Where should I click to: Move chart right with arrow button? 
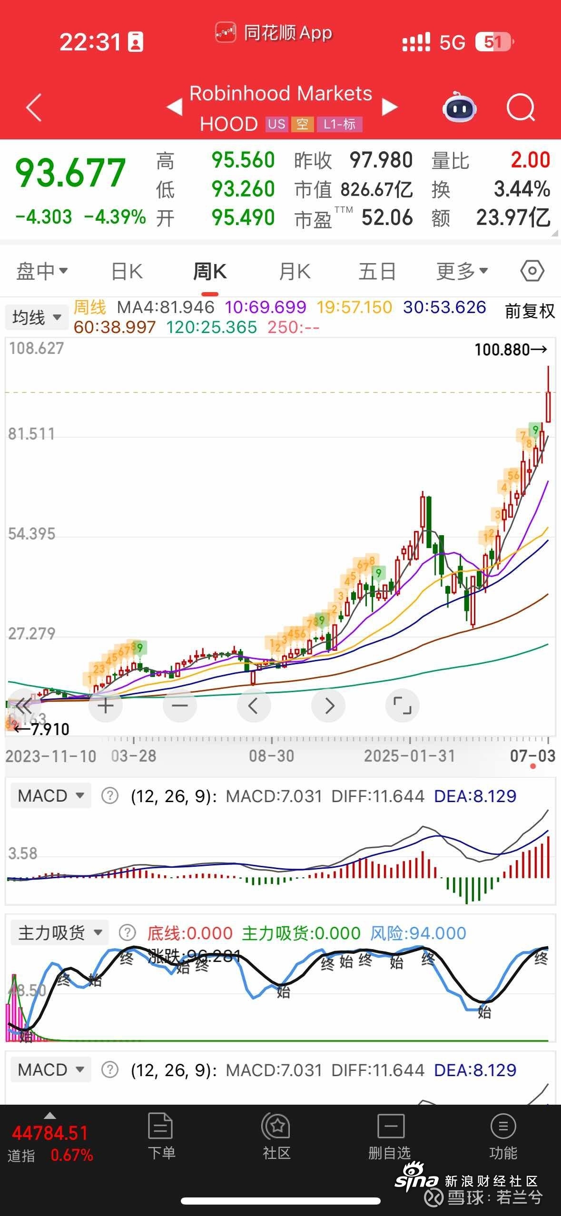coord(328,706)
